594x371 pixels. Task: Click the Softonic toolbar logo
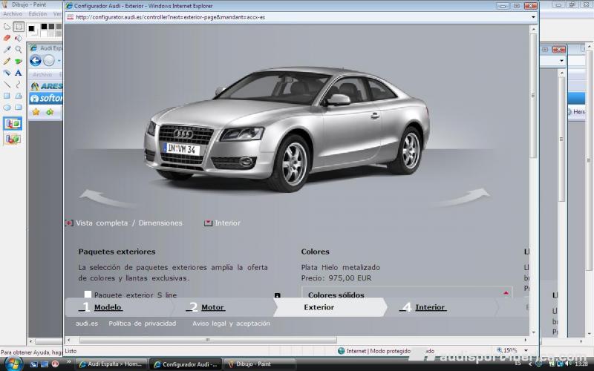tap(46, 99)
